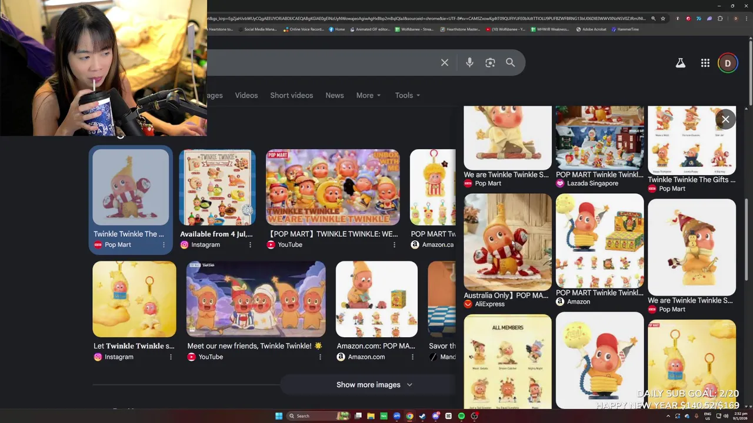Switch to the News tab
This screenshot has width=753, height=423.
coord(335,95)
